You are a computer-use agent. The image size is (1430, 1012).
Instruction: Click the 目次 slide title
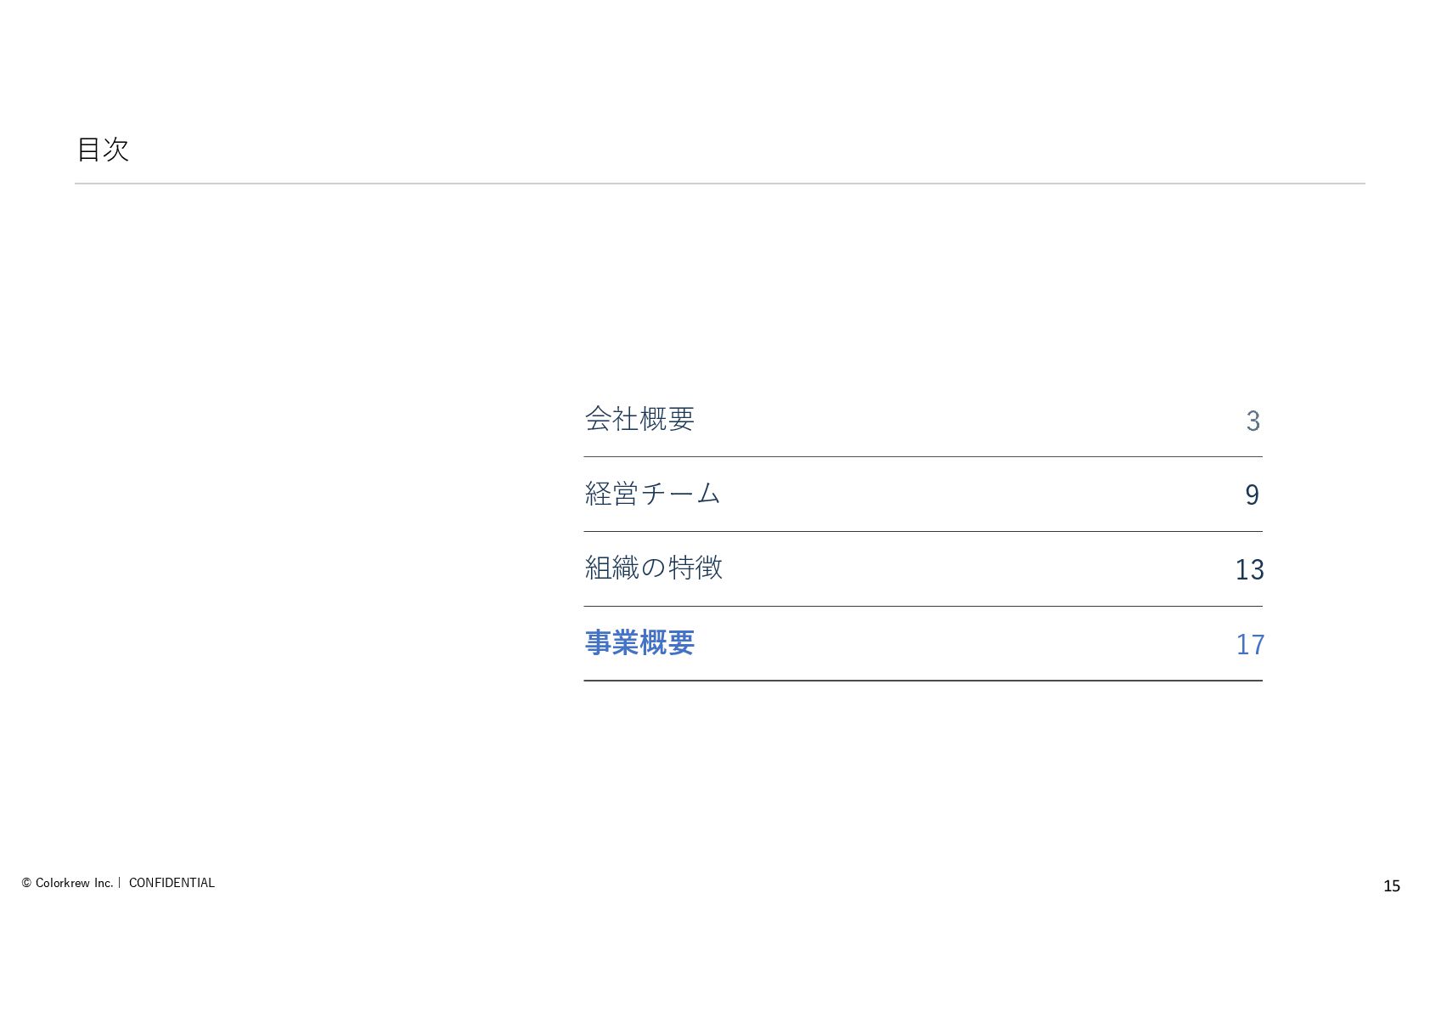[x=103, y=150]
